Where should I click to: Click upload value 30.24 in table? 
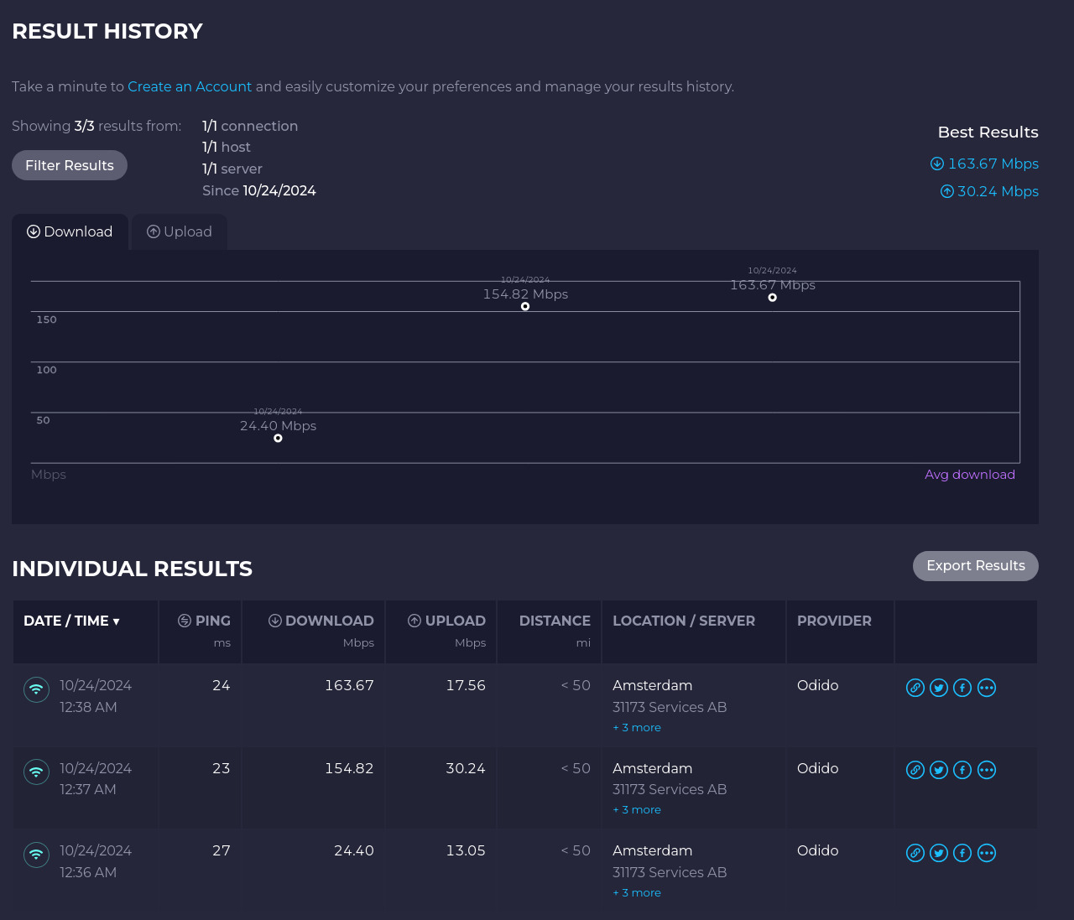pos(466,768)
